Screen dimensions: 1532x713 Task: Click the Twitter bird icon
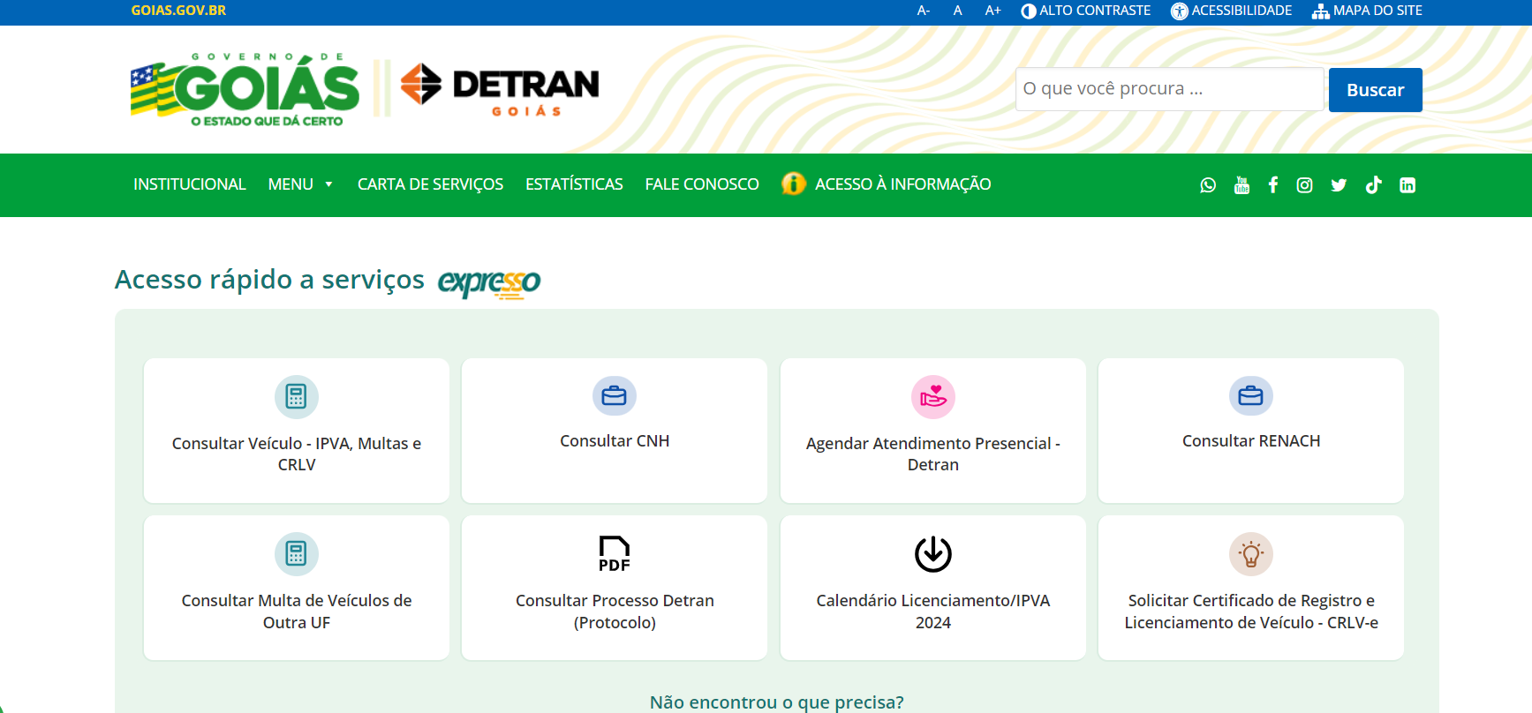coord(1339,185)
